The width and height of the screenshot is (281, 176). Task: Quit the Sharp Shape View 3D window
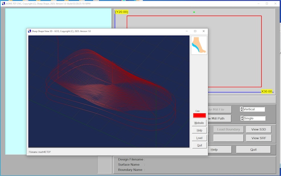(199, 145)
